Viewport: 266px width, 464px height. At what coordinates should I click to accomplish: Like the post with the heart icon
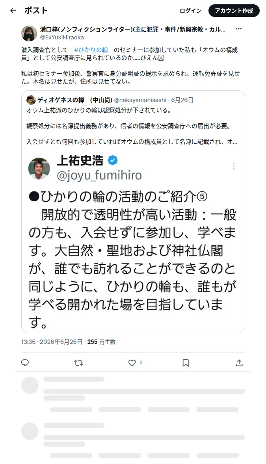click(x=132, y=362)
